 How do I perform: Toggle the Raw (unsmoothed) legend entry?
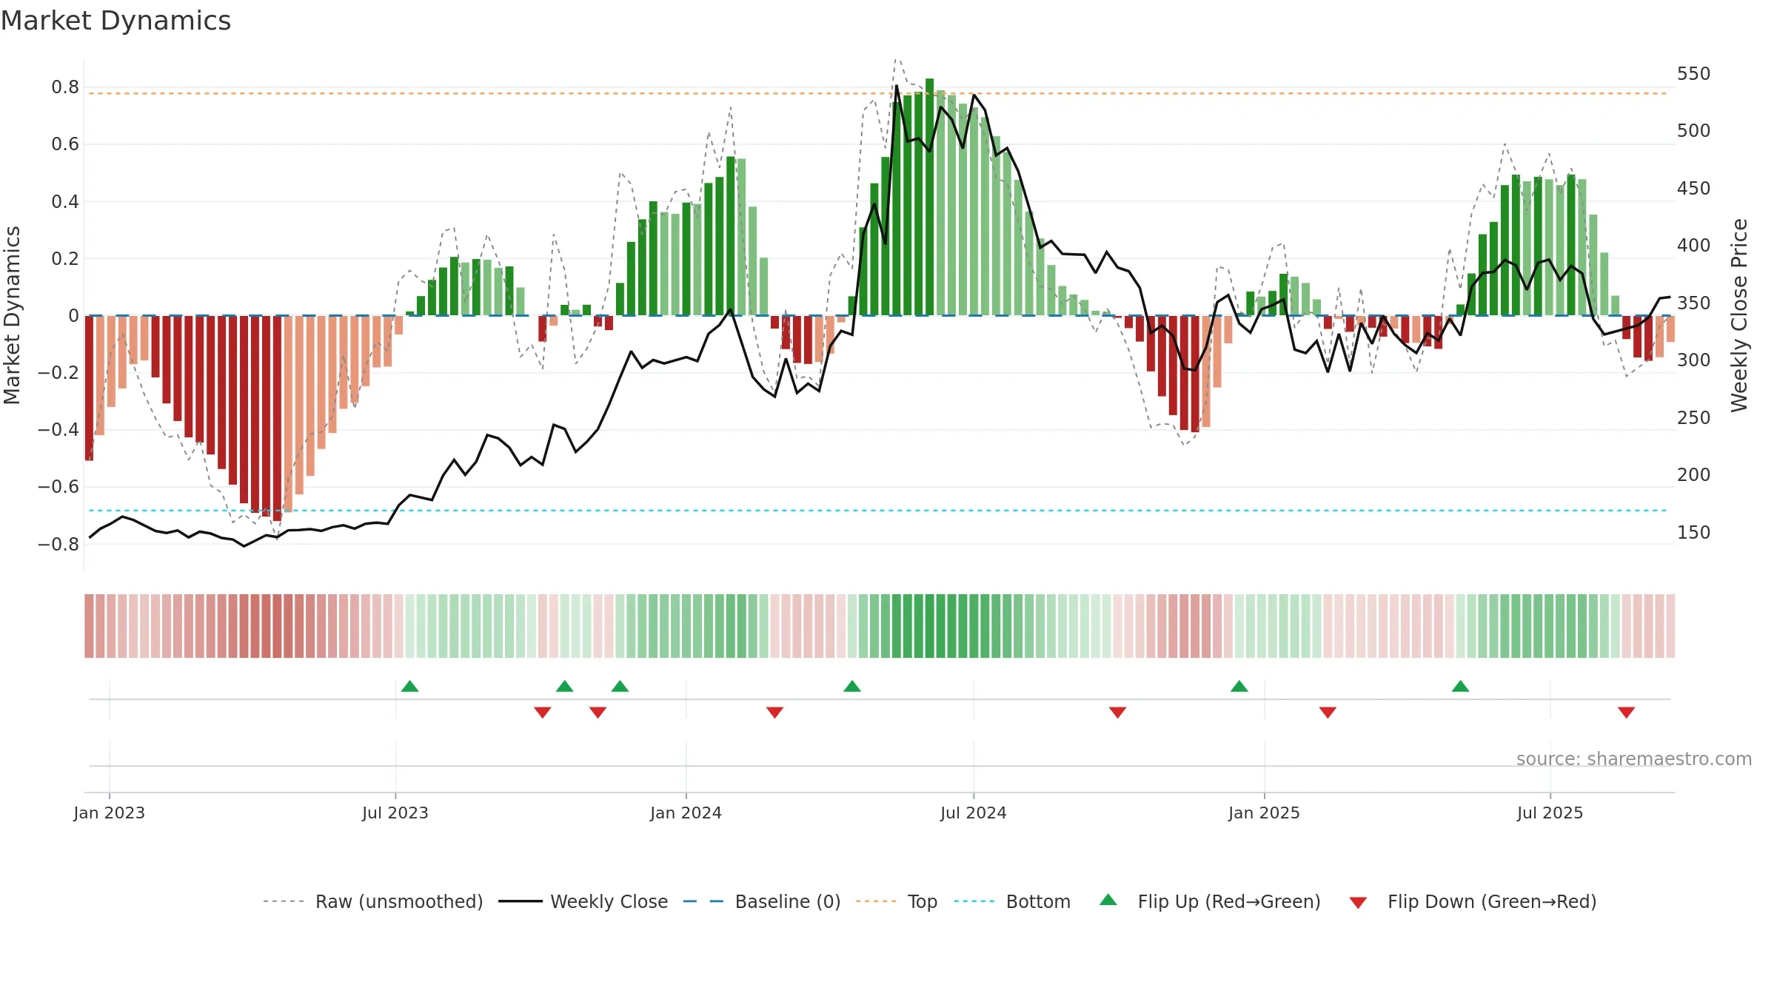372,901
